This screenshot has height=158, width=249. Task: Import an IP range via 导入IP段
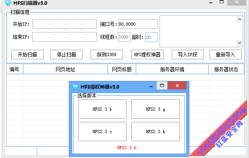point(188,55)
